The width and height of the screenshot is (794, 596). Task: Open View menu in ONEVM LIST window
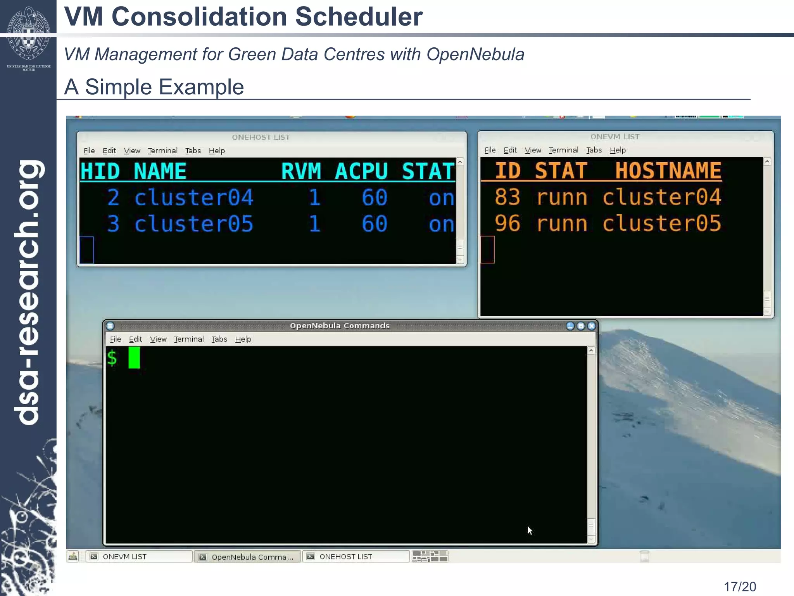coord(533,150)
